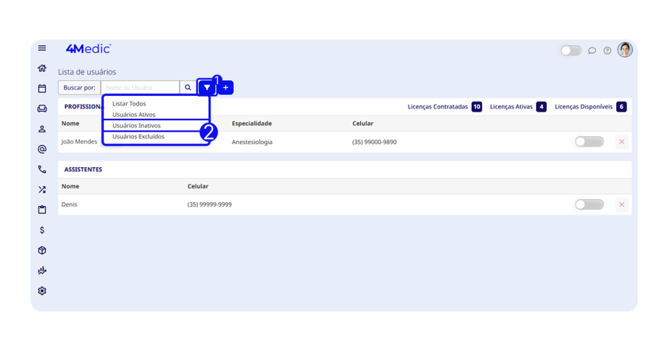This screenshot has height=351, width=669.
Task: Delete João Mendes with red X
Action: tap(621, 142)
